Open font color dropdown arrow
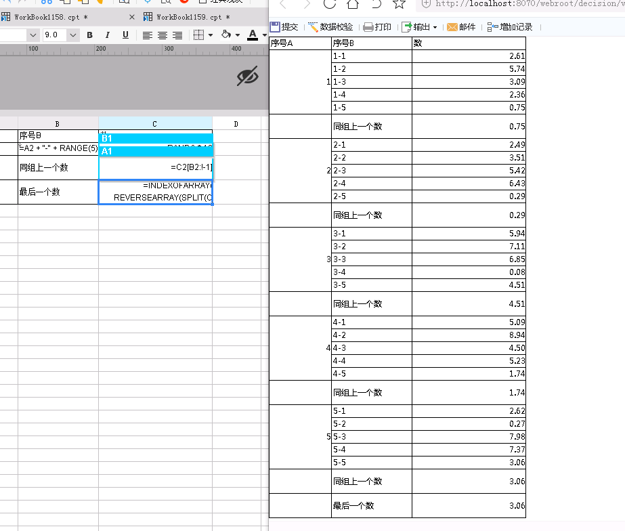Screen dimensions: 625x531 tap(265, 35)
